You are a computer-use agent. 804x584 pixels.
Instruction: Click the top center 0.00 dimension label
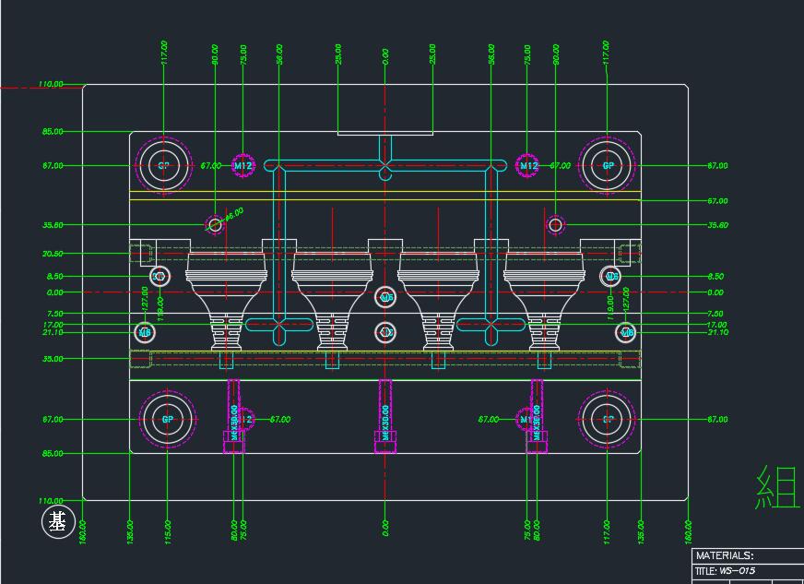click(x=385, y=57)
